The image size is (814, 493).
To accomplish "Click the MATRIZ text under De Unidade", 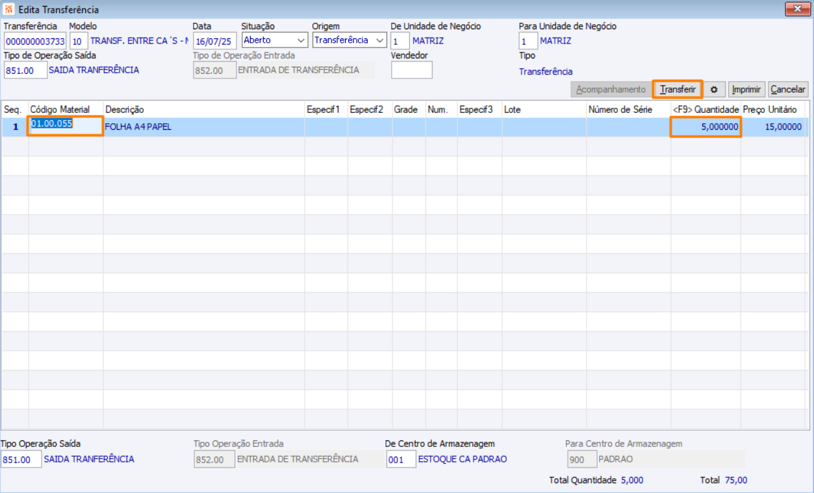I will pos(428,41).
